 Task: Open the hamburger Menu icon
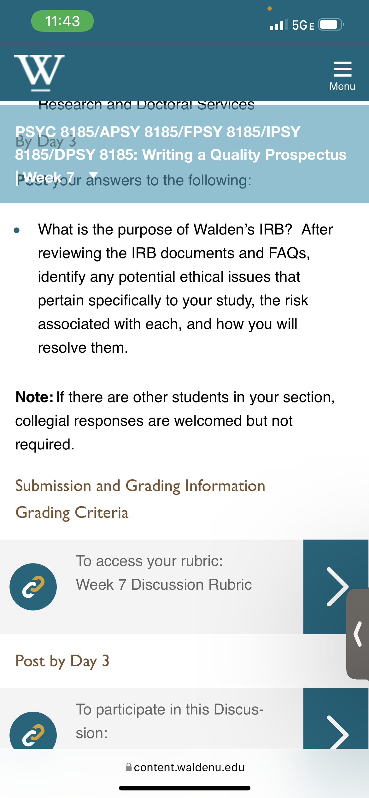click(343, 69)
